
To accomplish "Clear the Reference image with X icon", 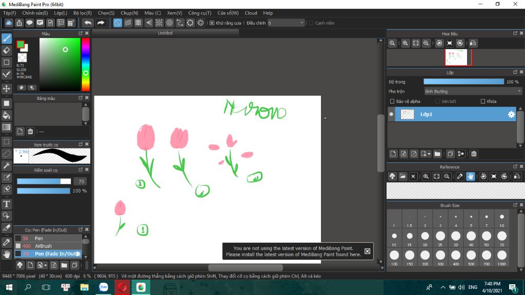I will [x=413, y=176].
